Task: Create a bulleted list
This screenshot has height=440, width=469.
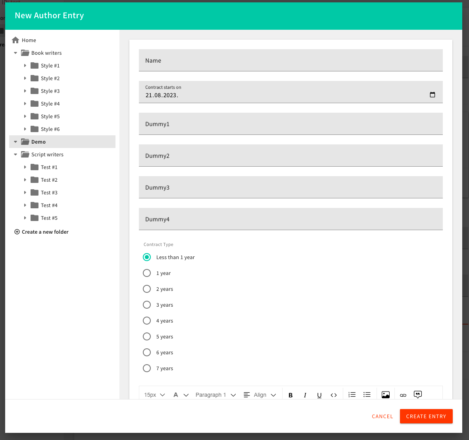Action: (367, 394)
